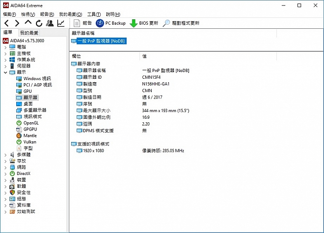The width and height of the screenshot is (324, 233).
Task: Select PCI / AGP 視訊 tree item
Action: tap(38, 85)
